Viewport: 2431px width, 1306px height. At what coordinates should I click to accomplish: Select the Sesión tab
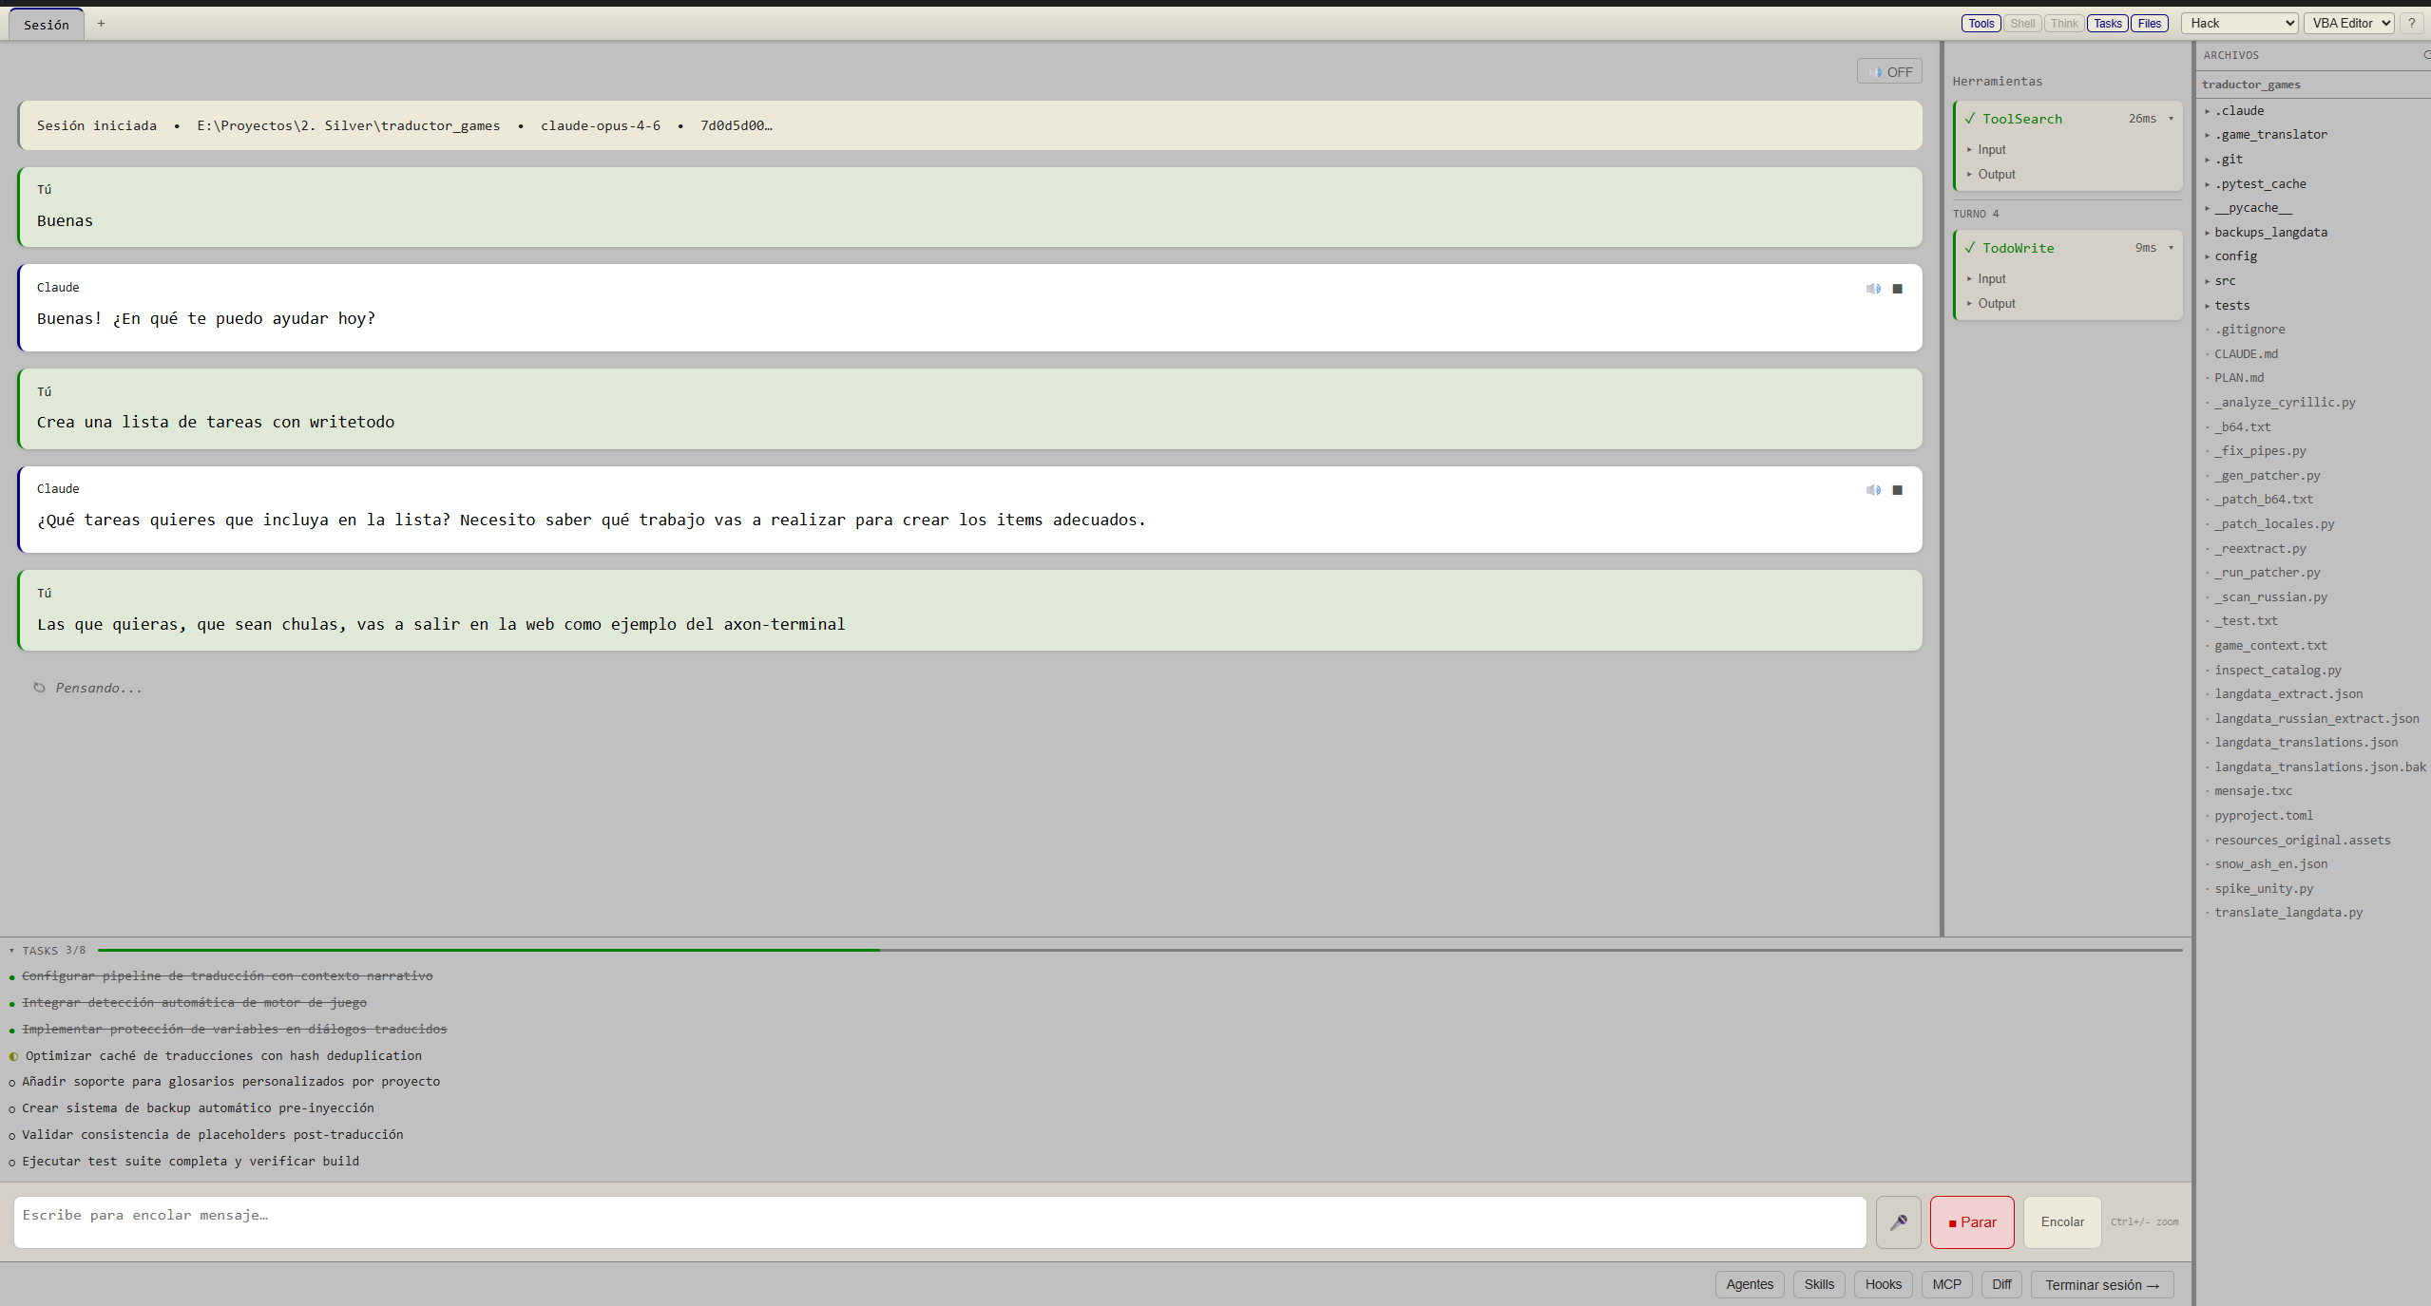click(x=46, y=25)
